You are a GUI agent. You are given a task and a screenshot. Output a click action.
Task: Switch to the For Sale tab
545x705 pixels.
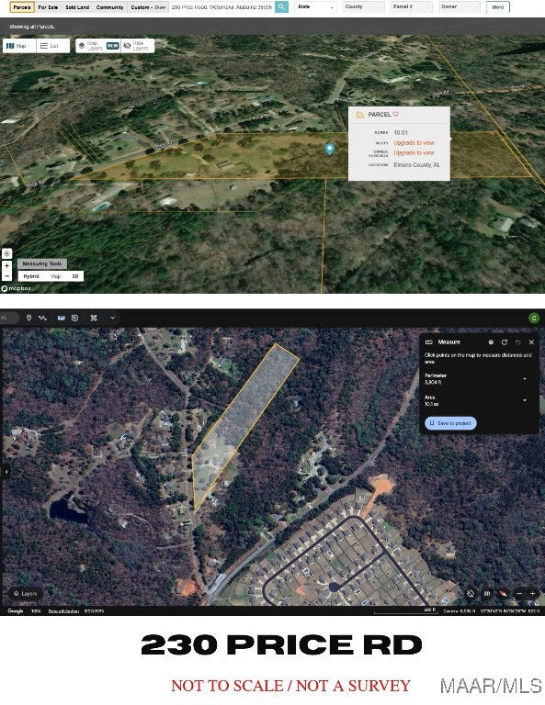(x=48, y=7)
